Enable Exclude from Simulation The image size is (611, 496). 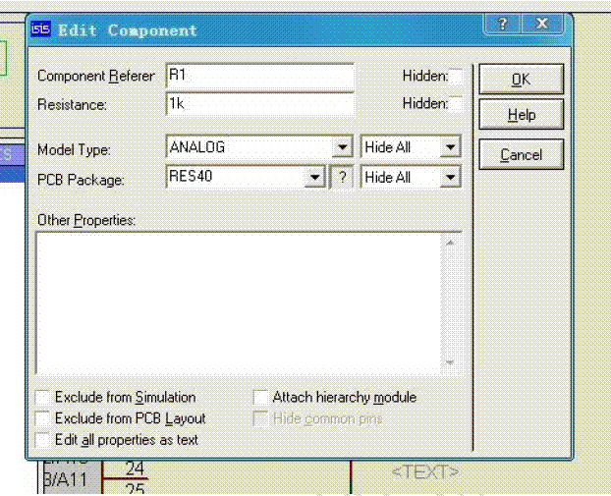point(42,398)
